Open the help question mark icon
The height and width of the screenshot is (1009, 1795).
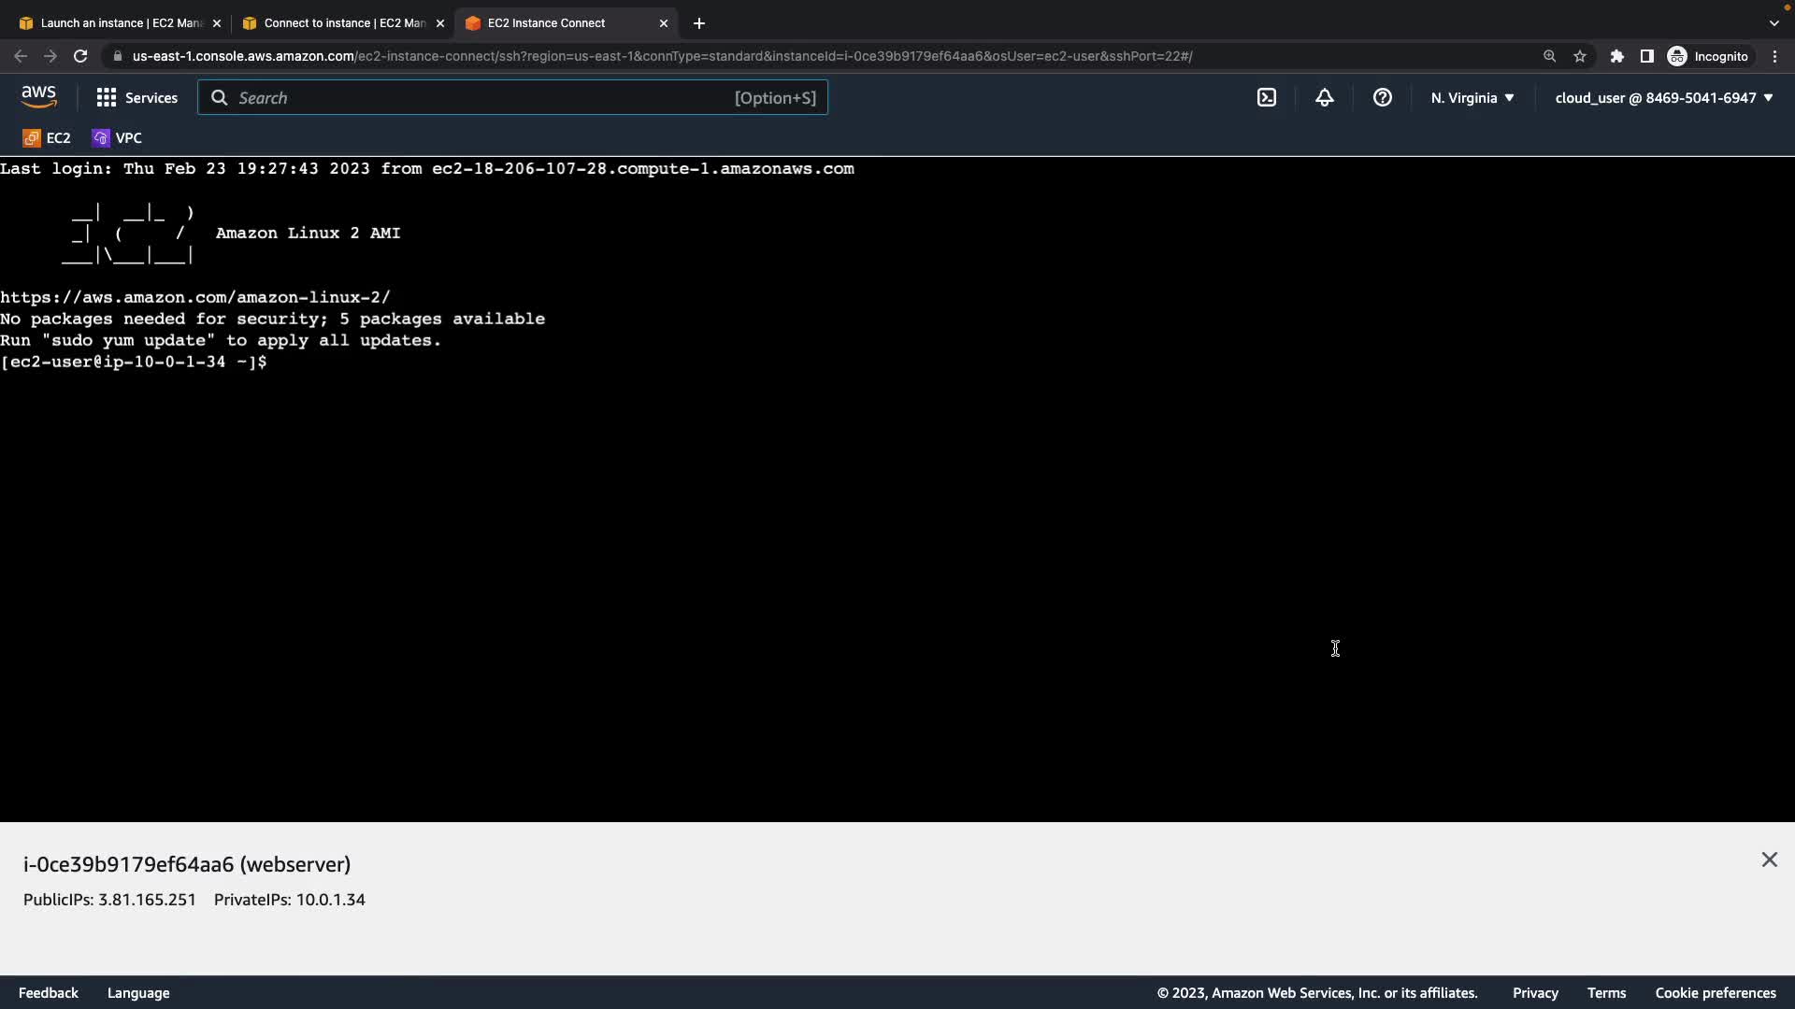[1383, 98]
